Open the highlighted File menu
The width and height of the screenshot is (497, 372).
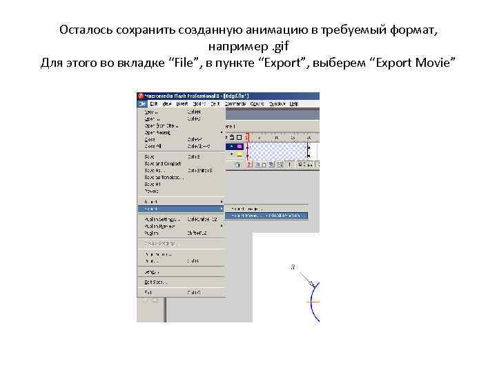142,104
